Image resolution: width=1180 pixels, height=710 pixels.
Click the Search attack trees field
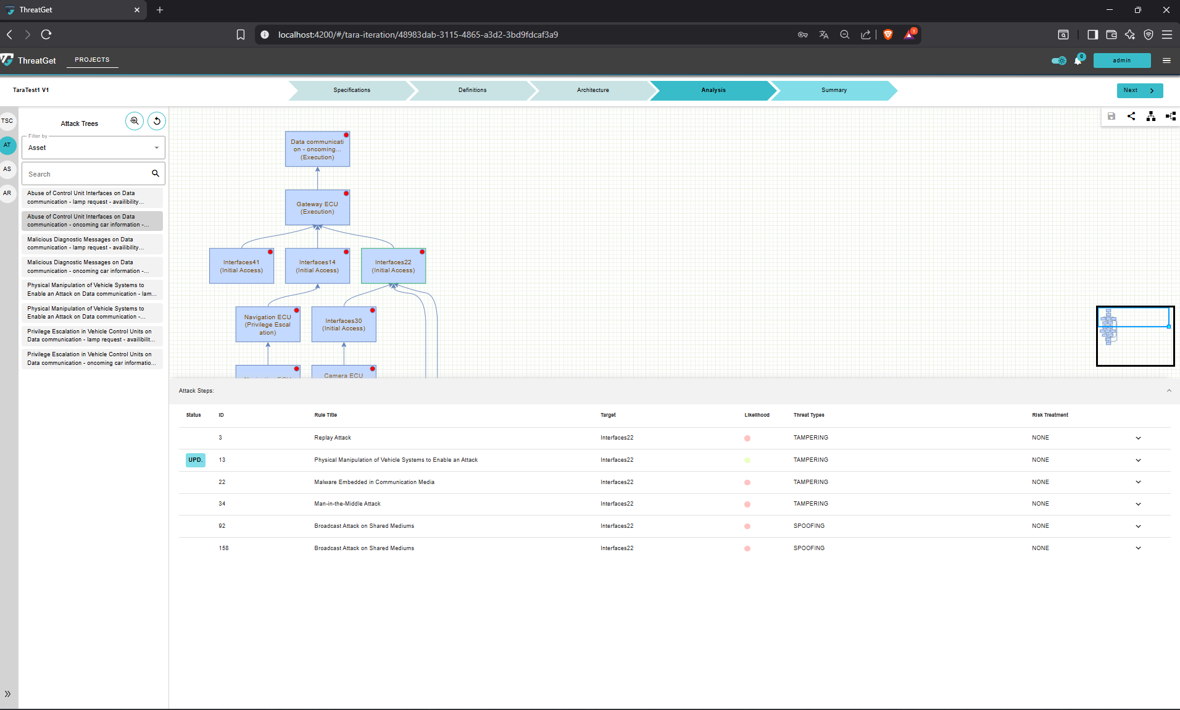tap(86, 174)
